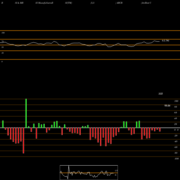Click the MR axis label -100
The width and height of the screenshot is (180, 180).
(176, 159)
